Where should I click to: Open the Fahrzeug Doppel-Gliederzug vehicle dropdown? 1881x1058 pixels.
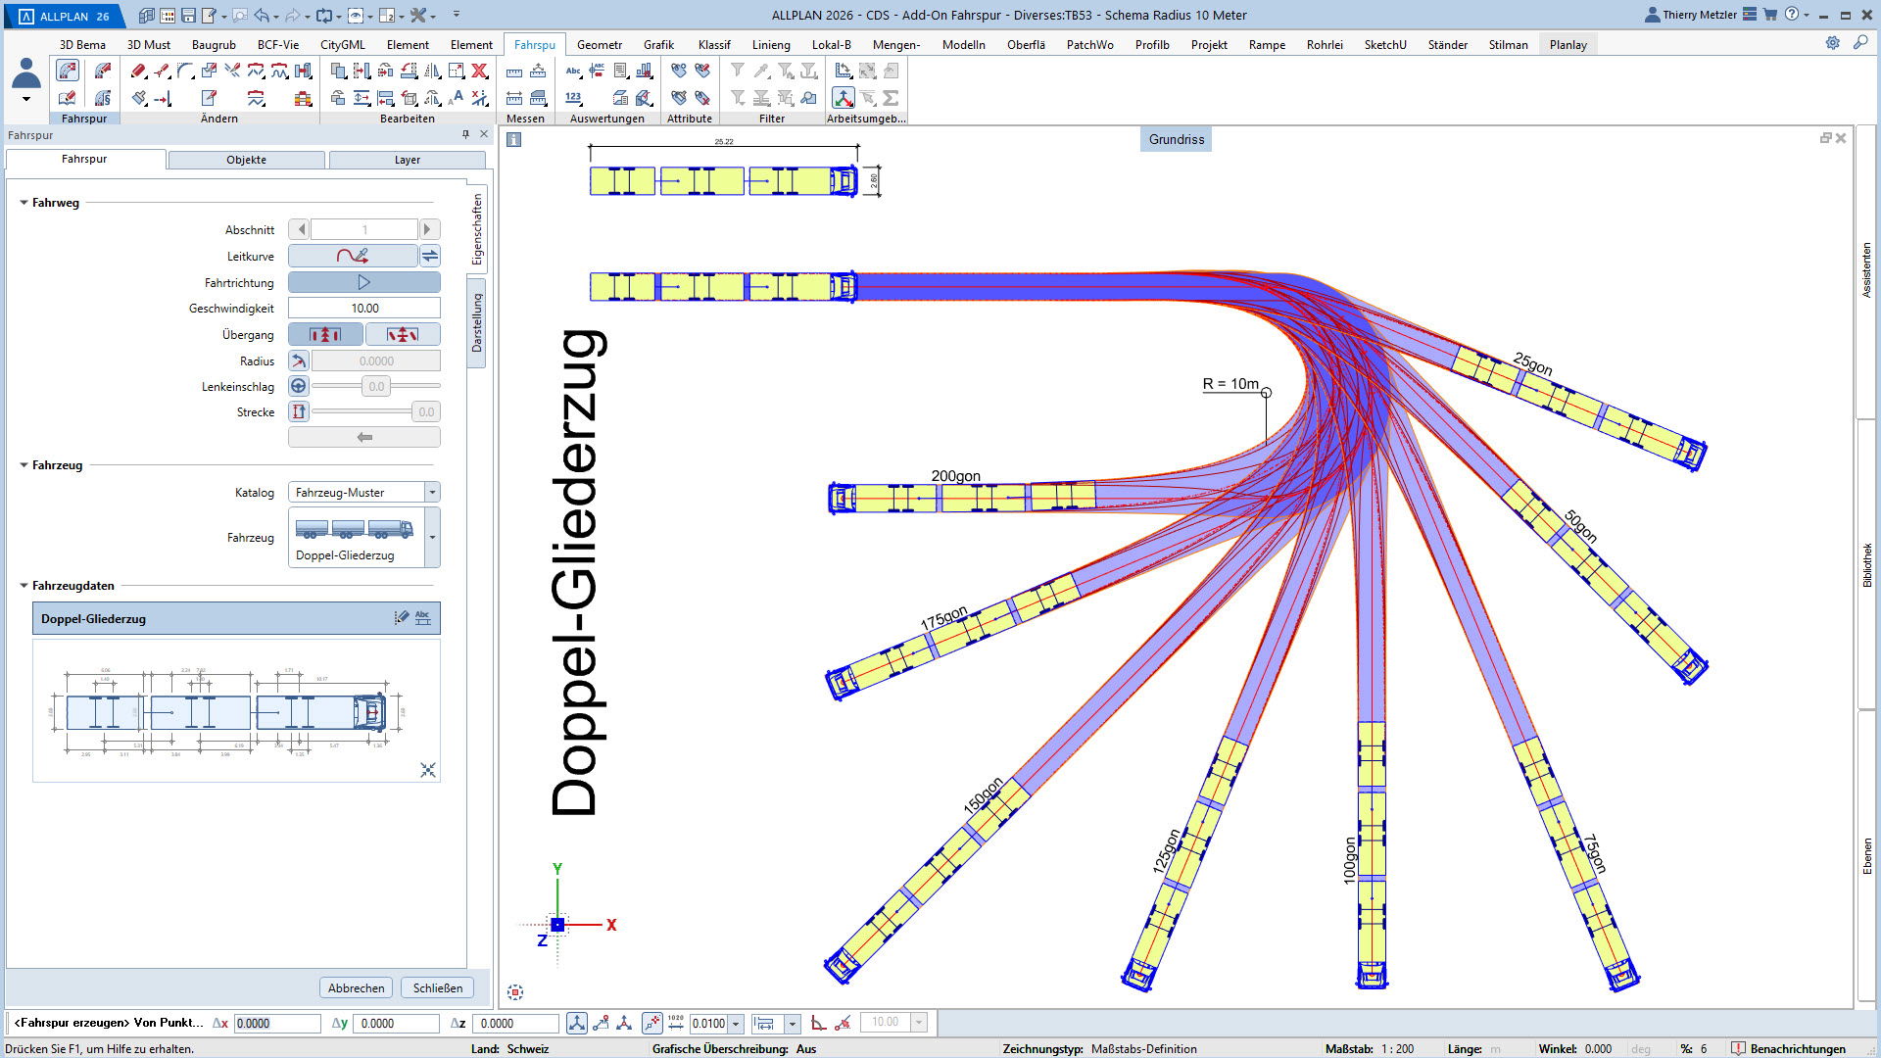[432, 537]
